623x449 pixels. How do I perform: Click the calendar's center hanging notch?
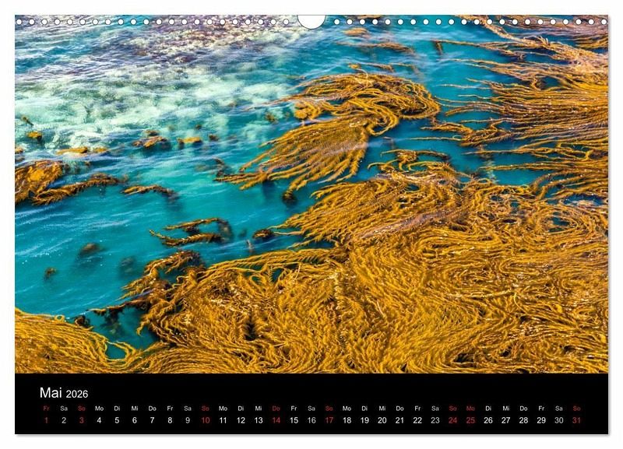(x=311, y=22)
